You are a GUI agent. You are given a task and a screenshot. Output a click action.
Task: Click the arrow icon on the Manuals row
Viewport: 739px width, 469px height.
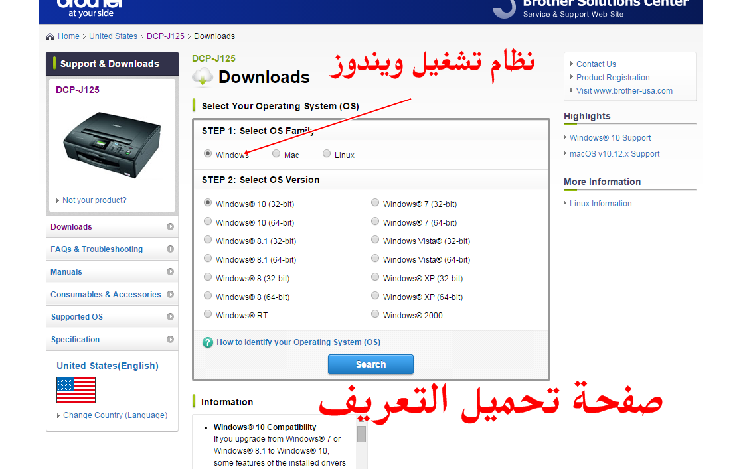(170, 272)
